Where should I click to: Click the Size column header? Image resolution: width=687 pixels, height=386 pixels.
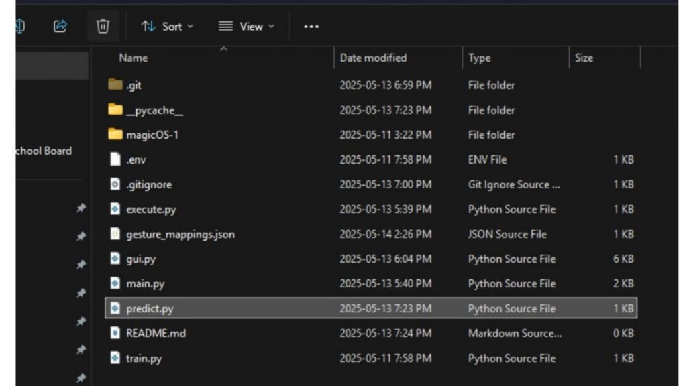pyautogui.click(x=584, y=58)
